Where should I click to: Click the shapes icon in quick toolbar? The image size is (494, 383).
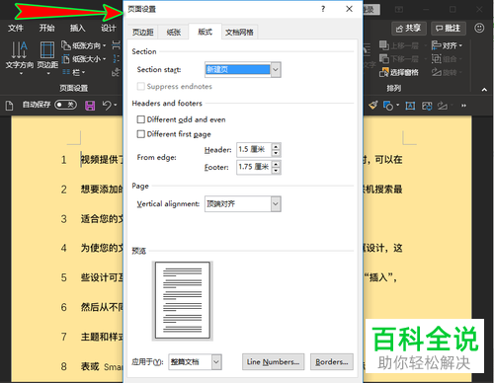tap(388, 106)
